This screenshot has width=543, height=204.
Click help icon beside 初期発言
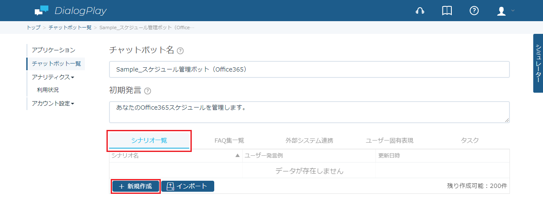click(148, 91)
